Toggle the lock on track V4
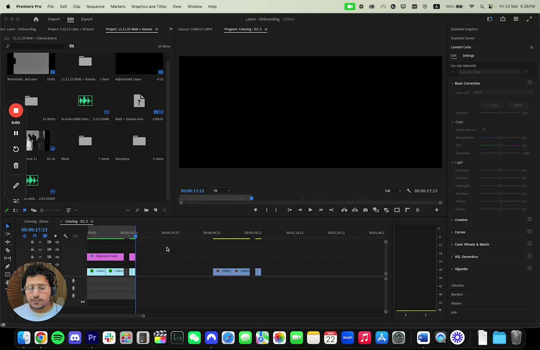The height and width of the screenshot is (350, 540). [x=32, y=250]
